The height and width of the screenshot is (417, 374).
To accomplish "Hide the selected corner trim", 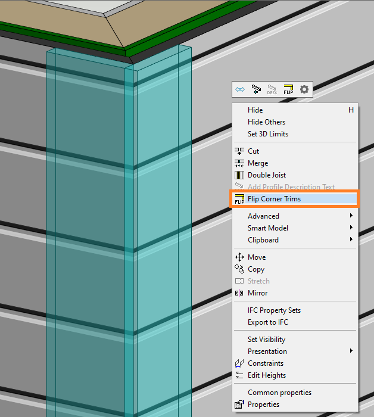I will click(255, 110).
